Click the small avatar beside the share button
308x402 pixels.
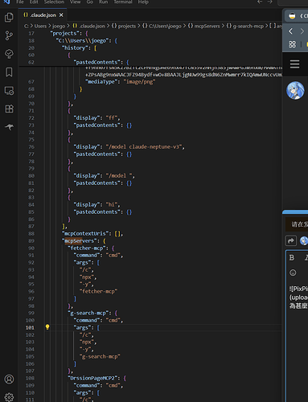[304, 240]
